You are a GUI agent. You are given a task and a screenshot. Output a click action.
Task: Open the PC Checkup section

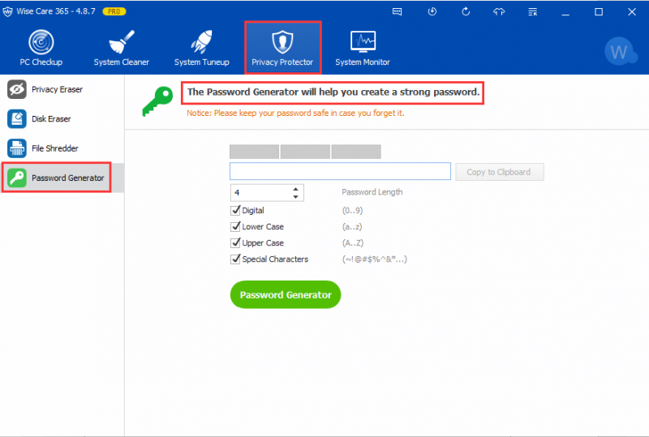click(41, 48)
